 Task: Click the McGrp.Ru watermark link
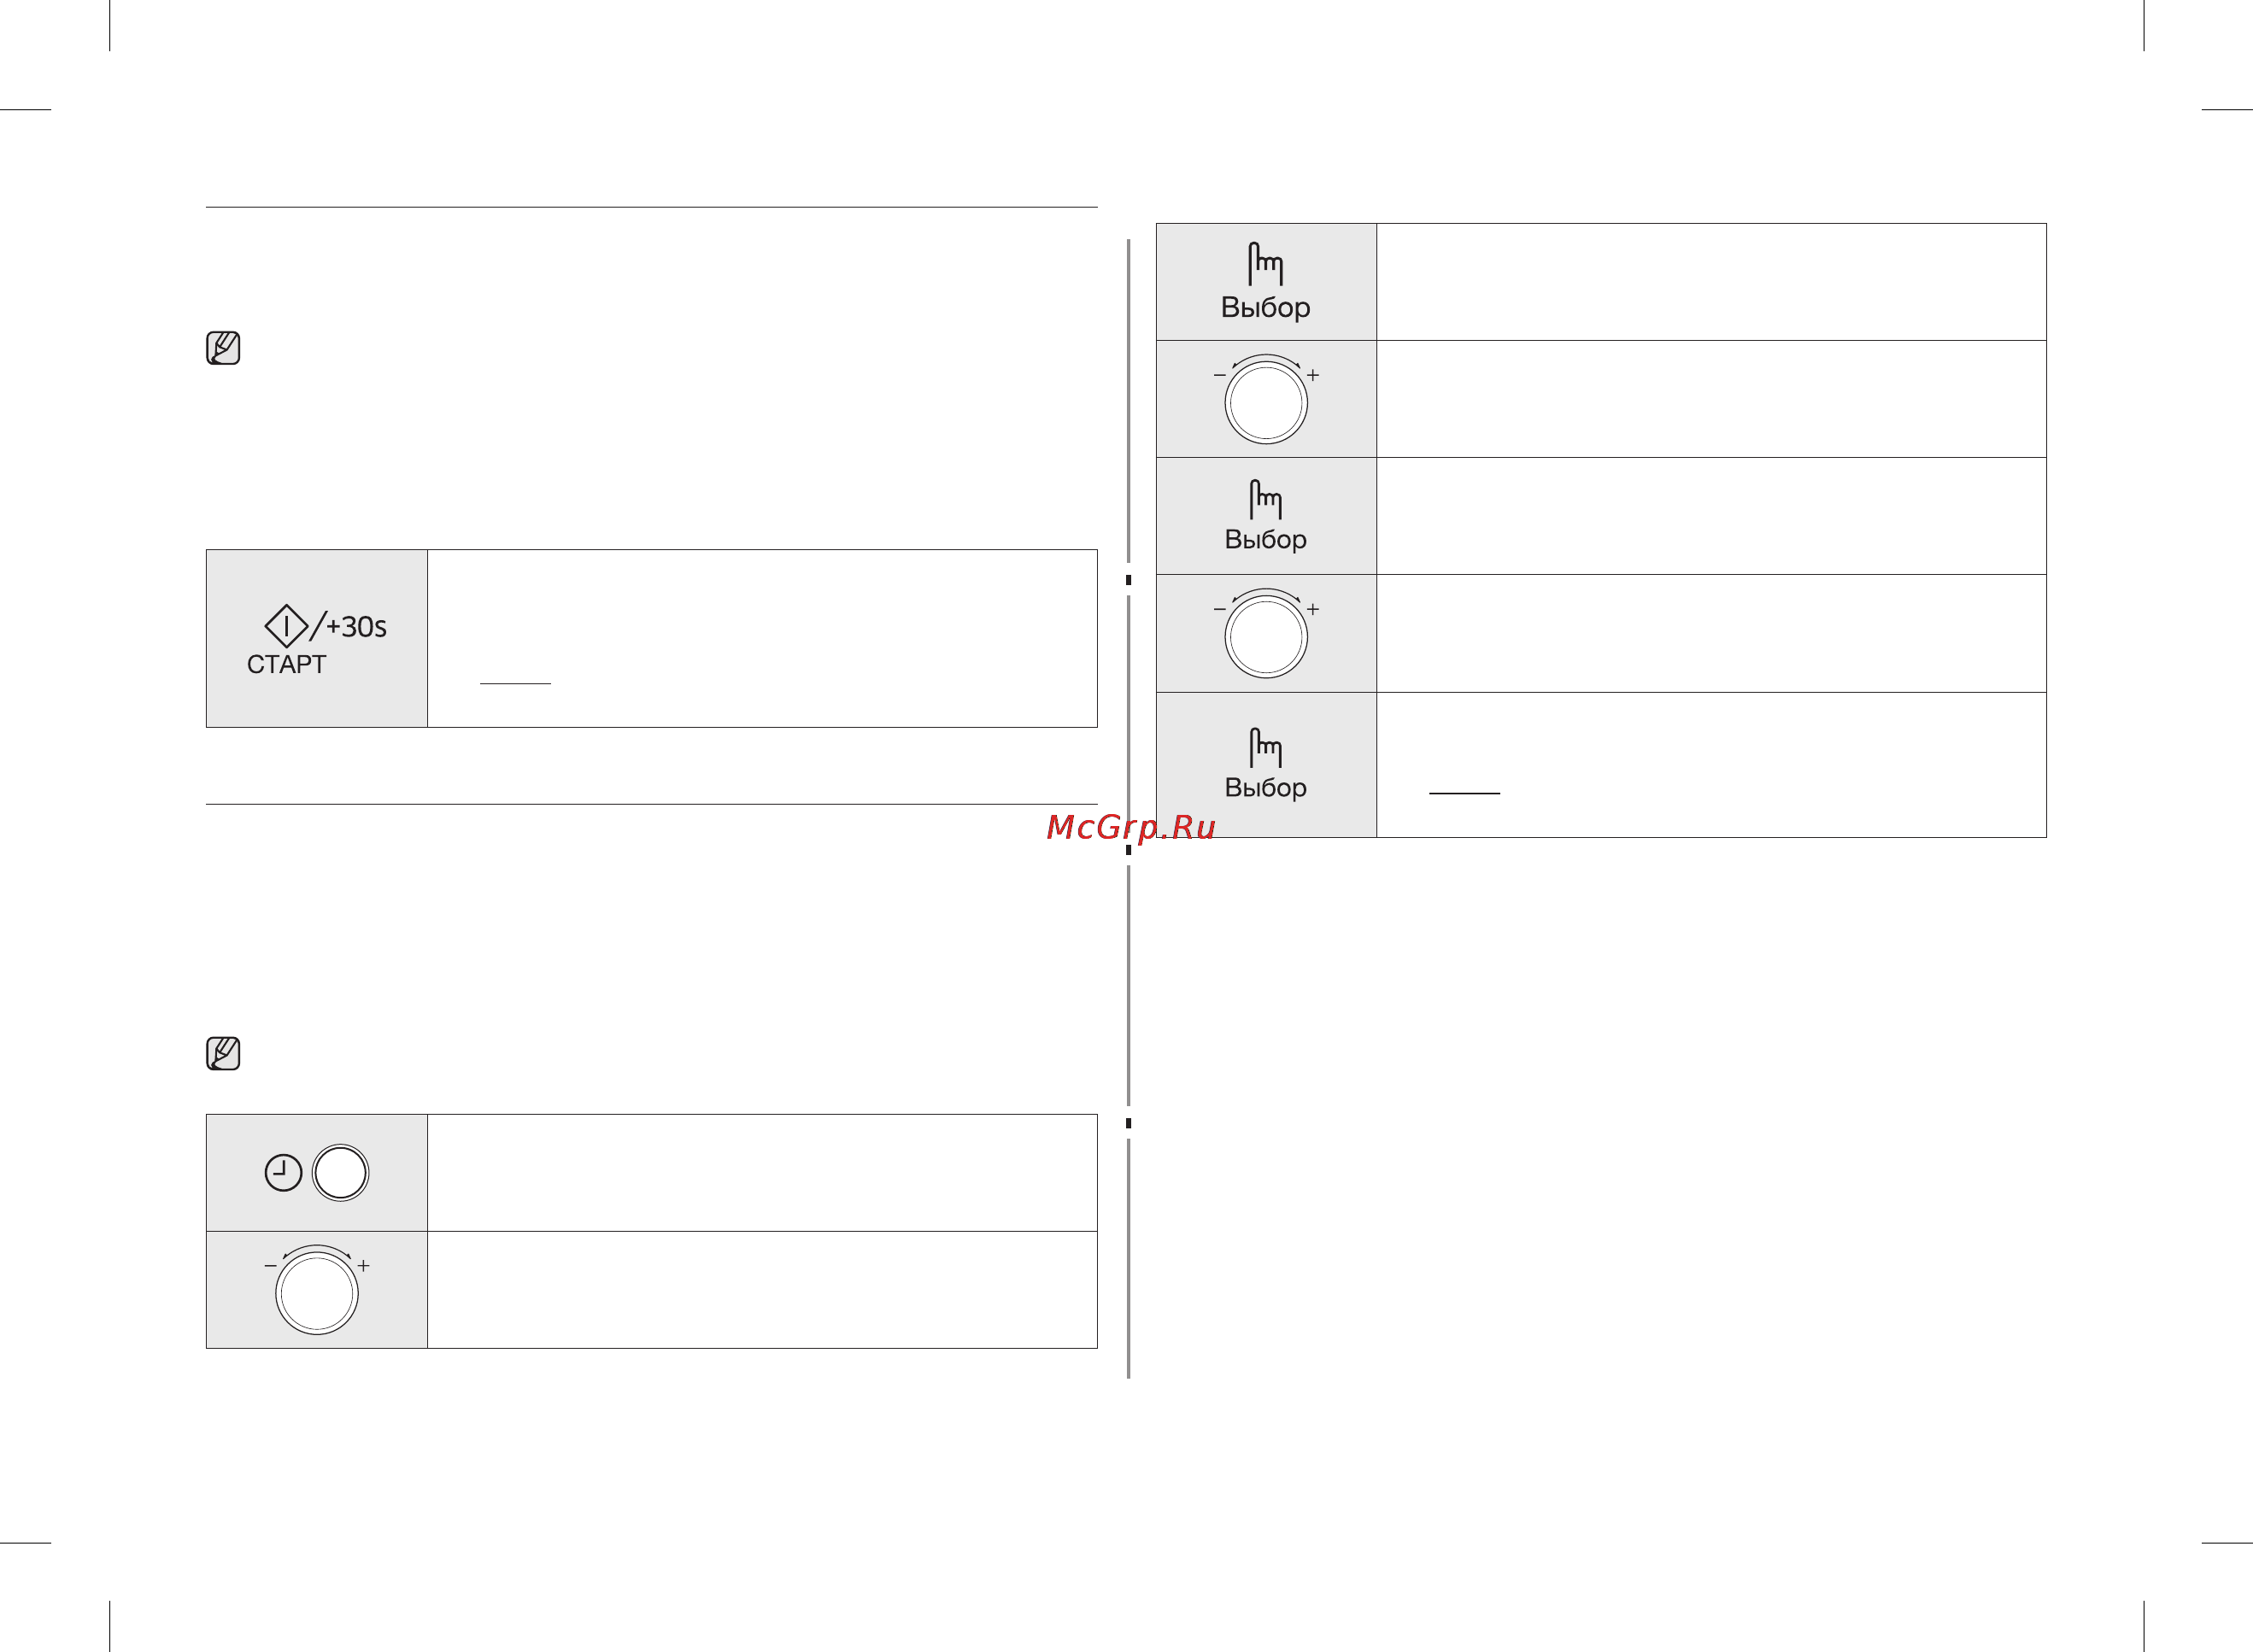(x=1131, y=827)
